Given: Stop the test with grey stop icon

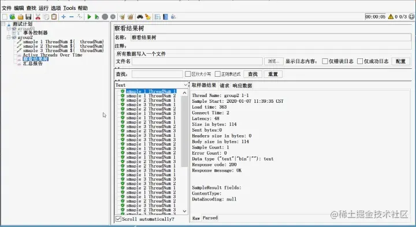Looking at the screenshot, I should 105,17.
